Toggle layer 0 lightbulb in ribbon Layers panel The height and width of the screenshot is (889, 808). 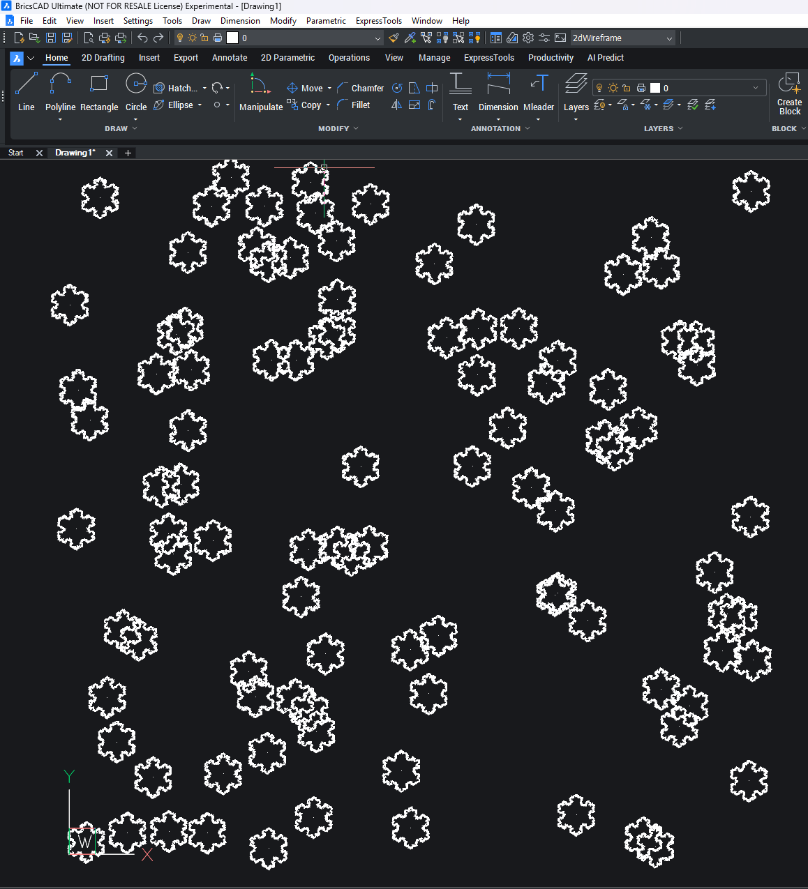pyautogui.click(x=599, y=88)
